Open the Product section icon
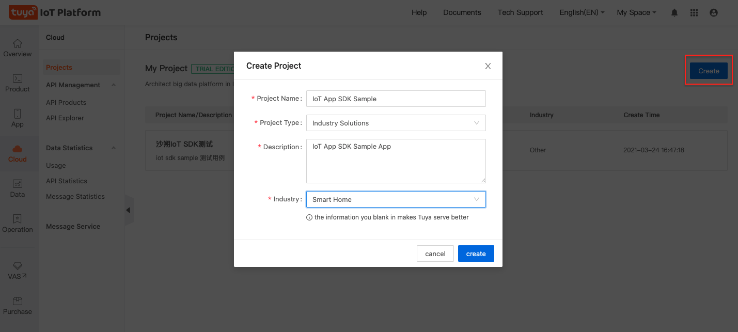The image size is (738, 332). 18,78
